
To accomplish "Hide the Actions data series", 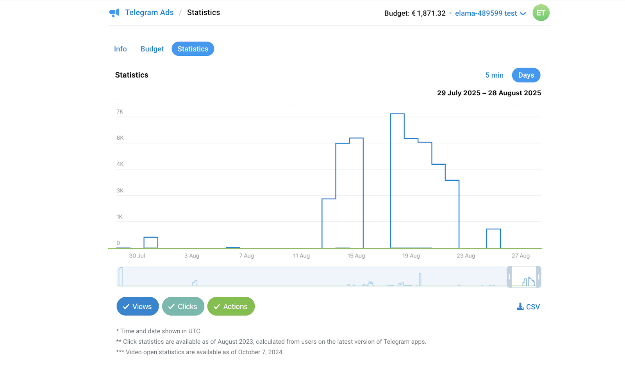I will pyautogui.click(x=231, y=306).
